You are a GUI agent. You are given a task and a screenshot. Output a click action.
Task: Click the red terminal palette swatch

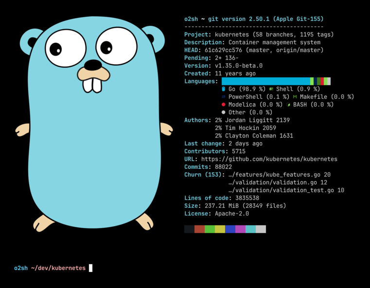tap(199, 229)
